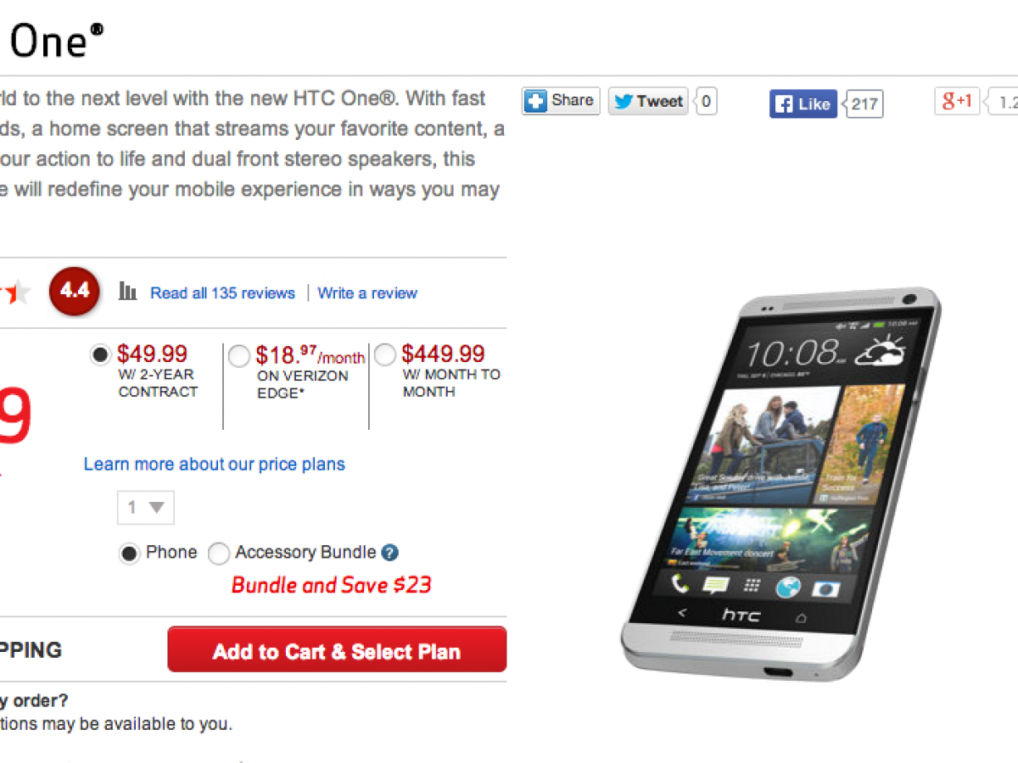Image resolution: width=1018 pixels, height=763 pixels.
Task: Click the red 4.4 rating badge
Action: tap(75, 291)
